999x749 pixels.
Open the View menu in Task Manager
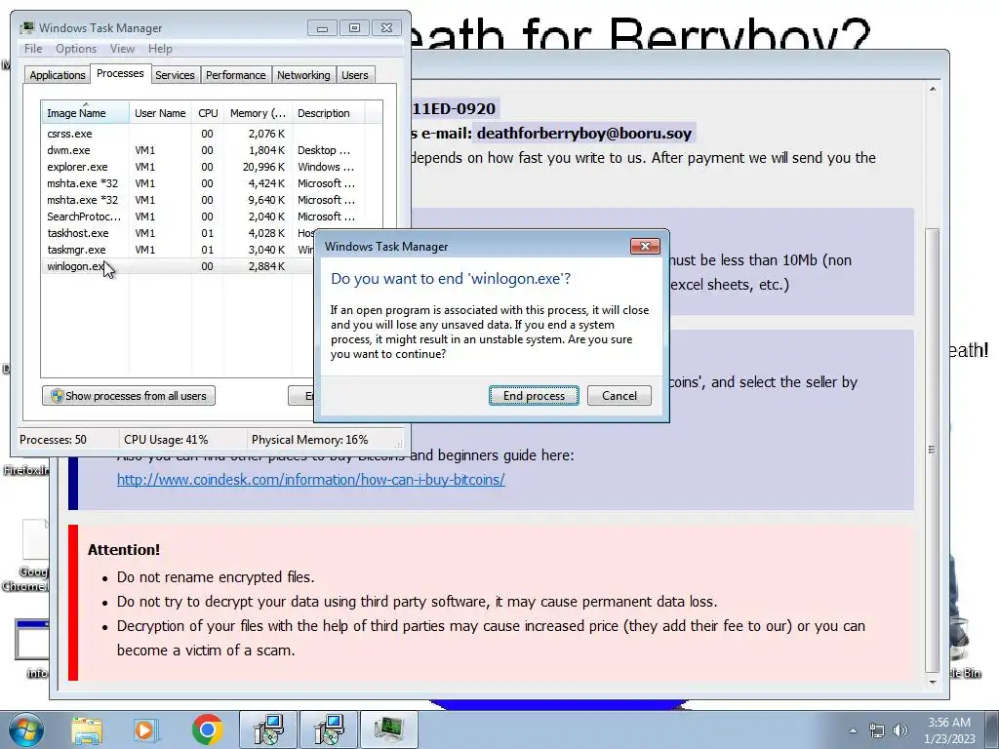(x=122, y=49)
